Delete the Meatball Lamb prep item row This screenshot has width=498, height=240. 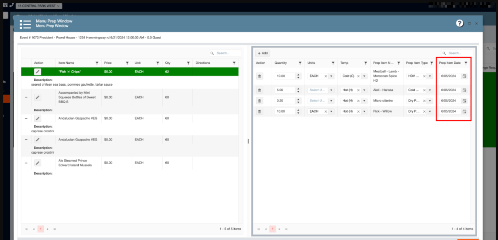(259, 76)
